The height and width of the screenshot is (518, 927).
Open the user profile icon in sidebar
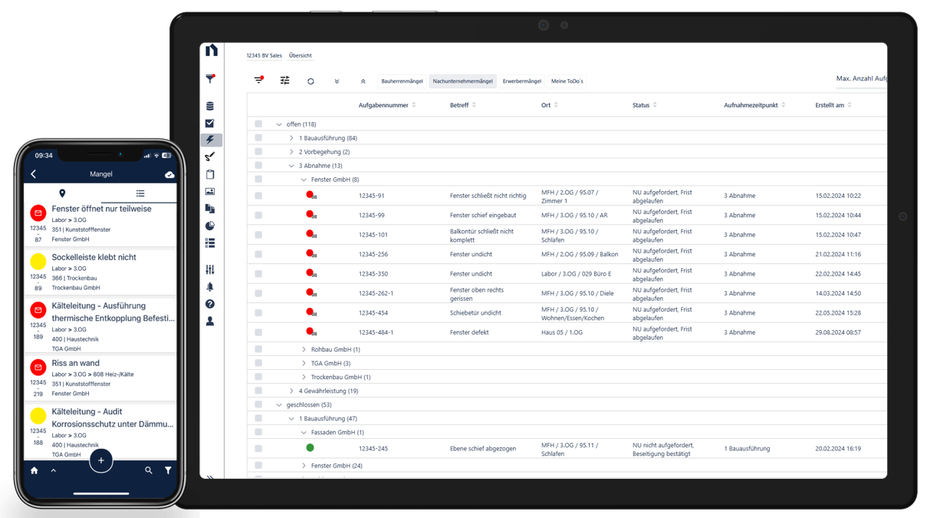210,321
